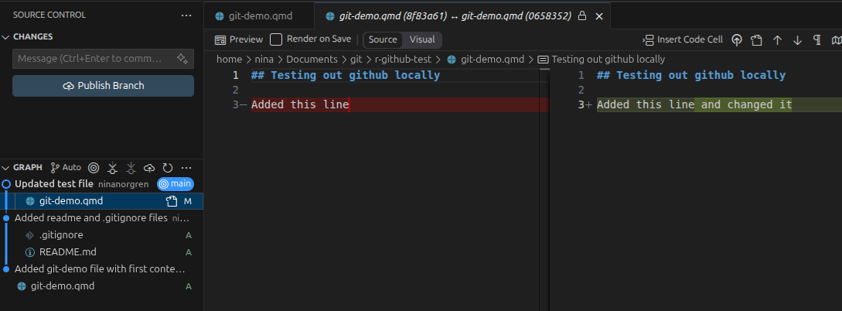Collapse the CHANGES section
842x311 pixels.
tap(6, 36)
